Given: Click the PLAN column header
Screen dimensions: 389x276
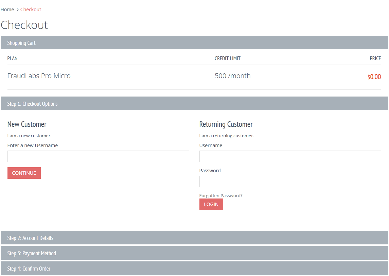Looking at the screenshot, I should coord(13,58).
